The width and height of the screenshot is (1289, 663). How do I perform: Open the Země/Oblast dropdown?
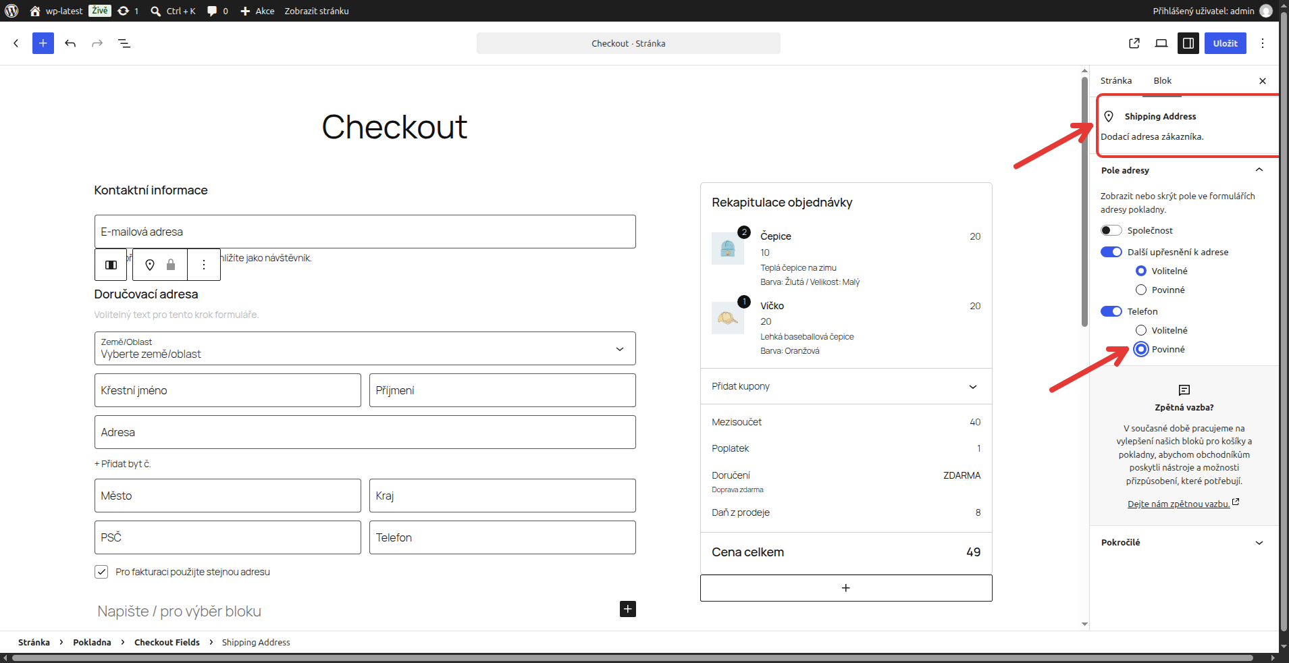(x=365, y=348)
